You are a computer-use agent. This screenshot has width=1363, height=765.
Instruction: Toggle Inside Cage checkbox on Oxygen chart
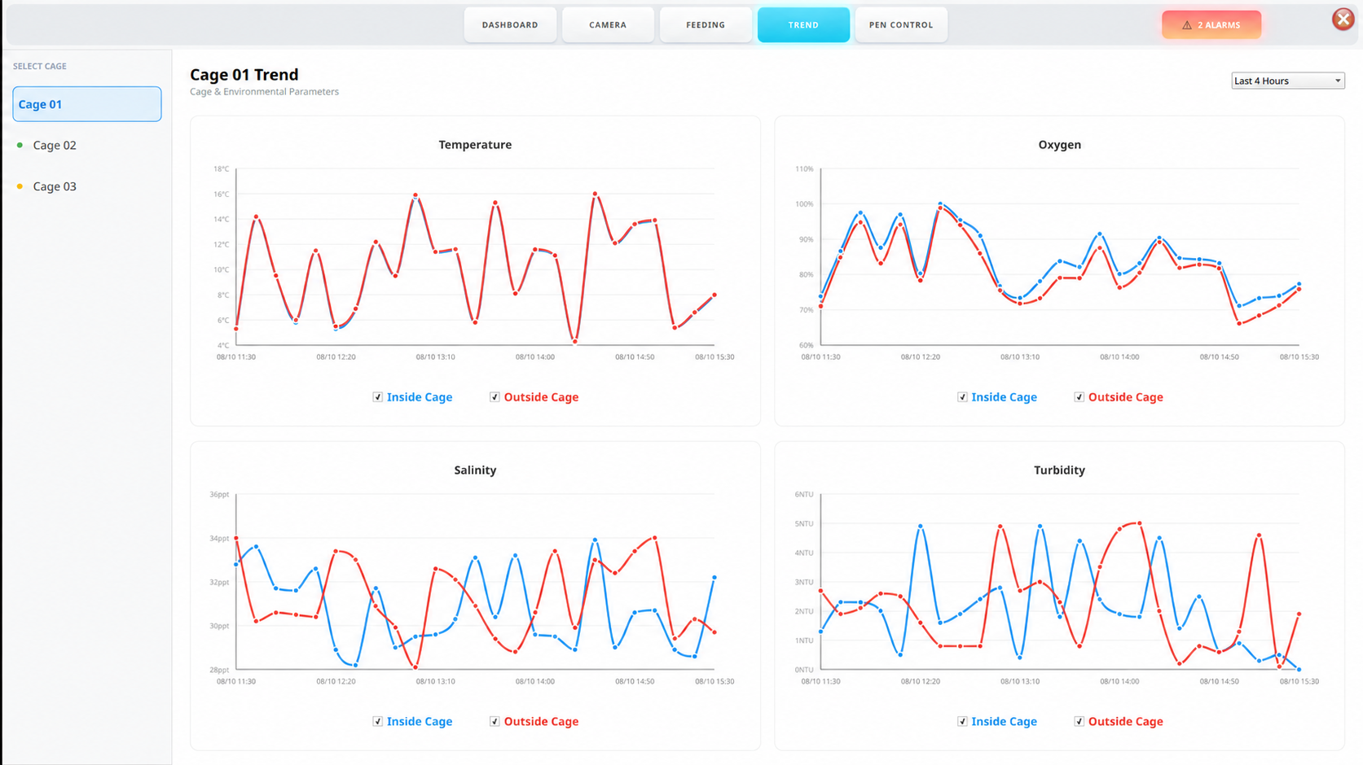pos(962,397)
